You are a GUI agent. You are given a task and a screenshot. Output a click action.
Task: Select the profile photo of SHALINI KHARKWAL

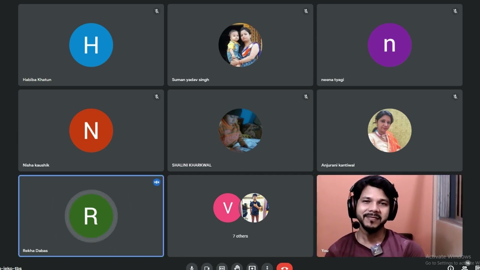click(x=240, y=130)
